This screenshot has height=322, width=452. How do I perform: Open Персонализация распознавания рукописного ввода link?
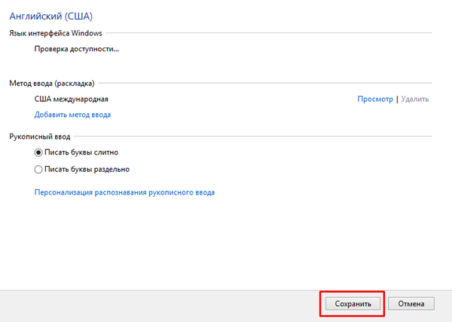click(124, 192)
